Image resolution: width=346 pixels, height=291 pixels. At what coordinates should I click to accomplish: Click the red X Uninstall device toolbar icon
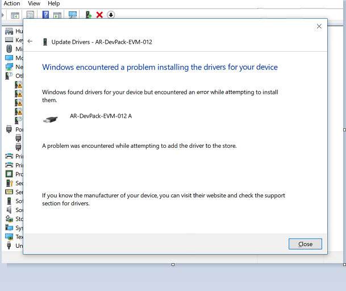tap(99, 15)
